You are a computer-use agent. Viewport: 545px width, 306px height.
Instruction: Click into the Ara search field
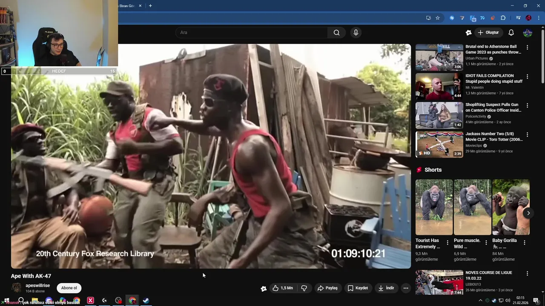pyautogui.click(x=252, y=33)
